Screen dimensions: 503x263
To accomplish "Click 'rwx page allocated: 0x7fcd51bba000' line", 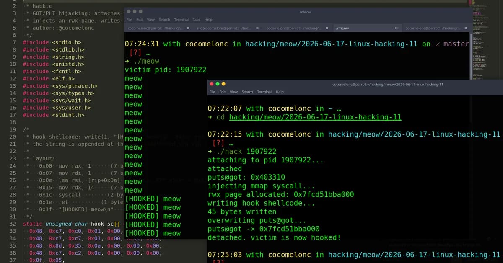I will click(x=281, y=194).
